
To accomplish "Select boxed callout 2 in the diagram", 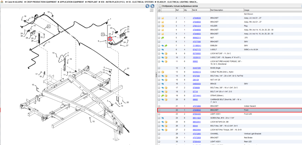I will [103, 35].
